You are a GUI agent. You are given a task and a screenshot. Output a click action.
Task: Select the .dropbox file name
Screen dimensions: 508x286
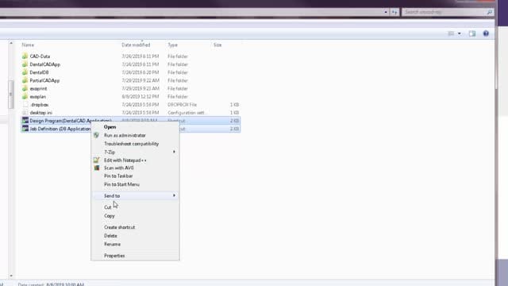(x=39, y=105)
